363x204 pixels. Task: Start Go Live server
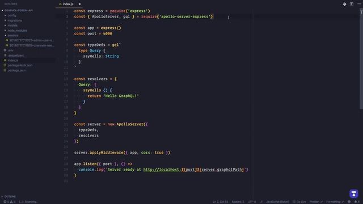pyautogui.click(x=299, y=202)
